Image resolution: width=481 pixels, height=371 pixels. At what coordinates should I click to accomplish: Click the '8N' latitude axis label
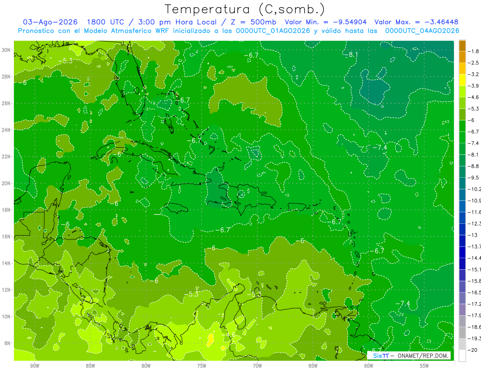pyautogui.click(x=8, y=343)
